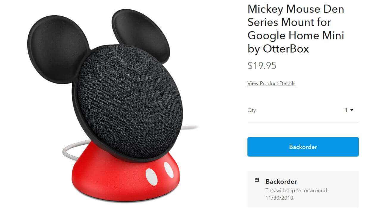Click the product title Mickey Mouse Den Series
Image resolution: width=381 pixels, height=214 pixels.
(296, 15)
